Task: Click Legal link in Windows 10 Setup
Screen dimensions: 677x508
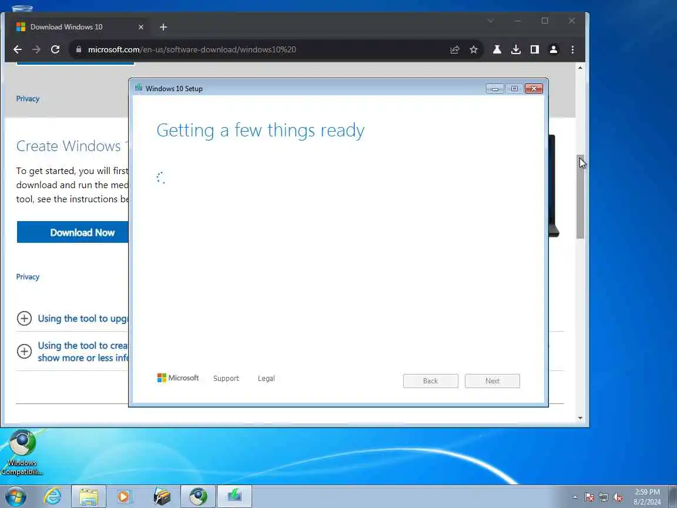Action: coord(266,379)
